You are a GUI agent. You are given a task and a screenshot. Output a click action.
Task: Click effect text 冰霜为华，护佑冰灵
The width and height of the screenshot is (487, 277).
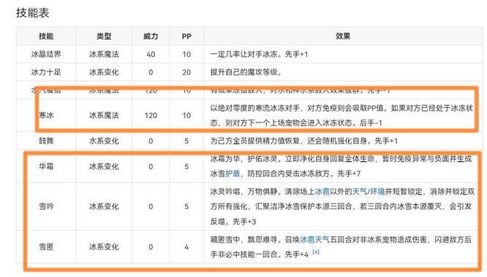pyautogui.click(x=243, y=159)
